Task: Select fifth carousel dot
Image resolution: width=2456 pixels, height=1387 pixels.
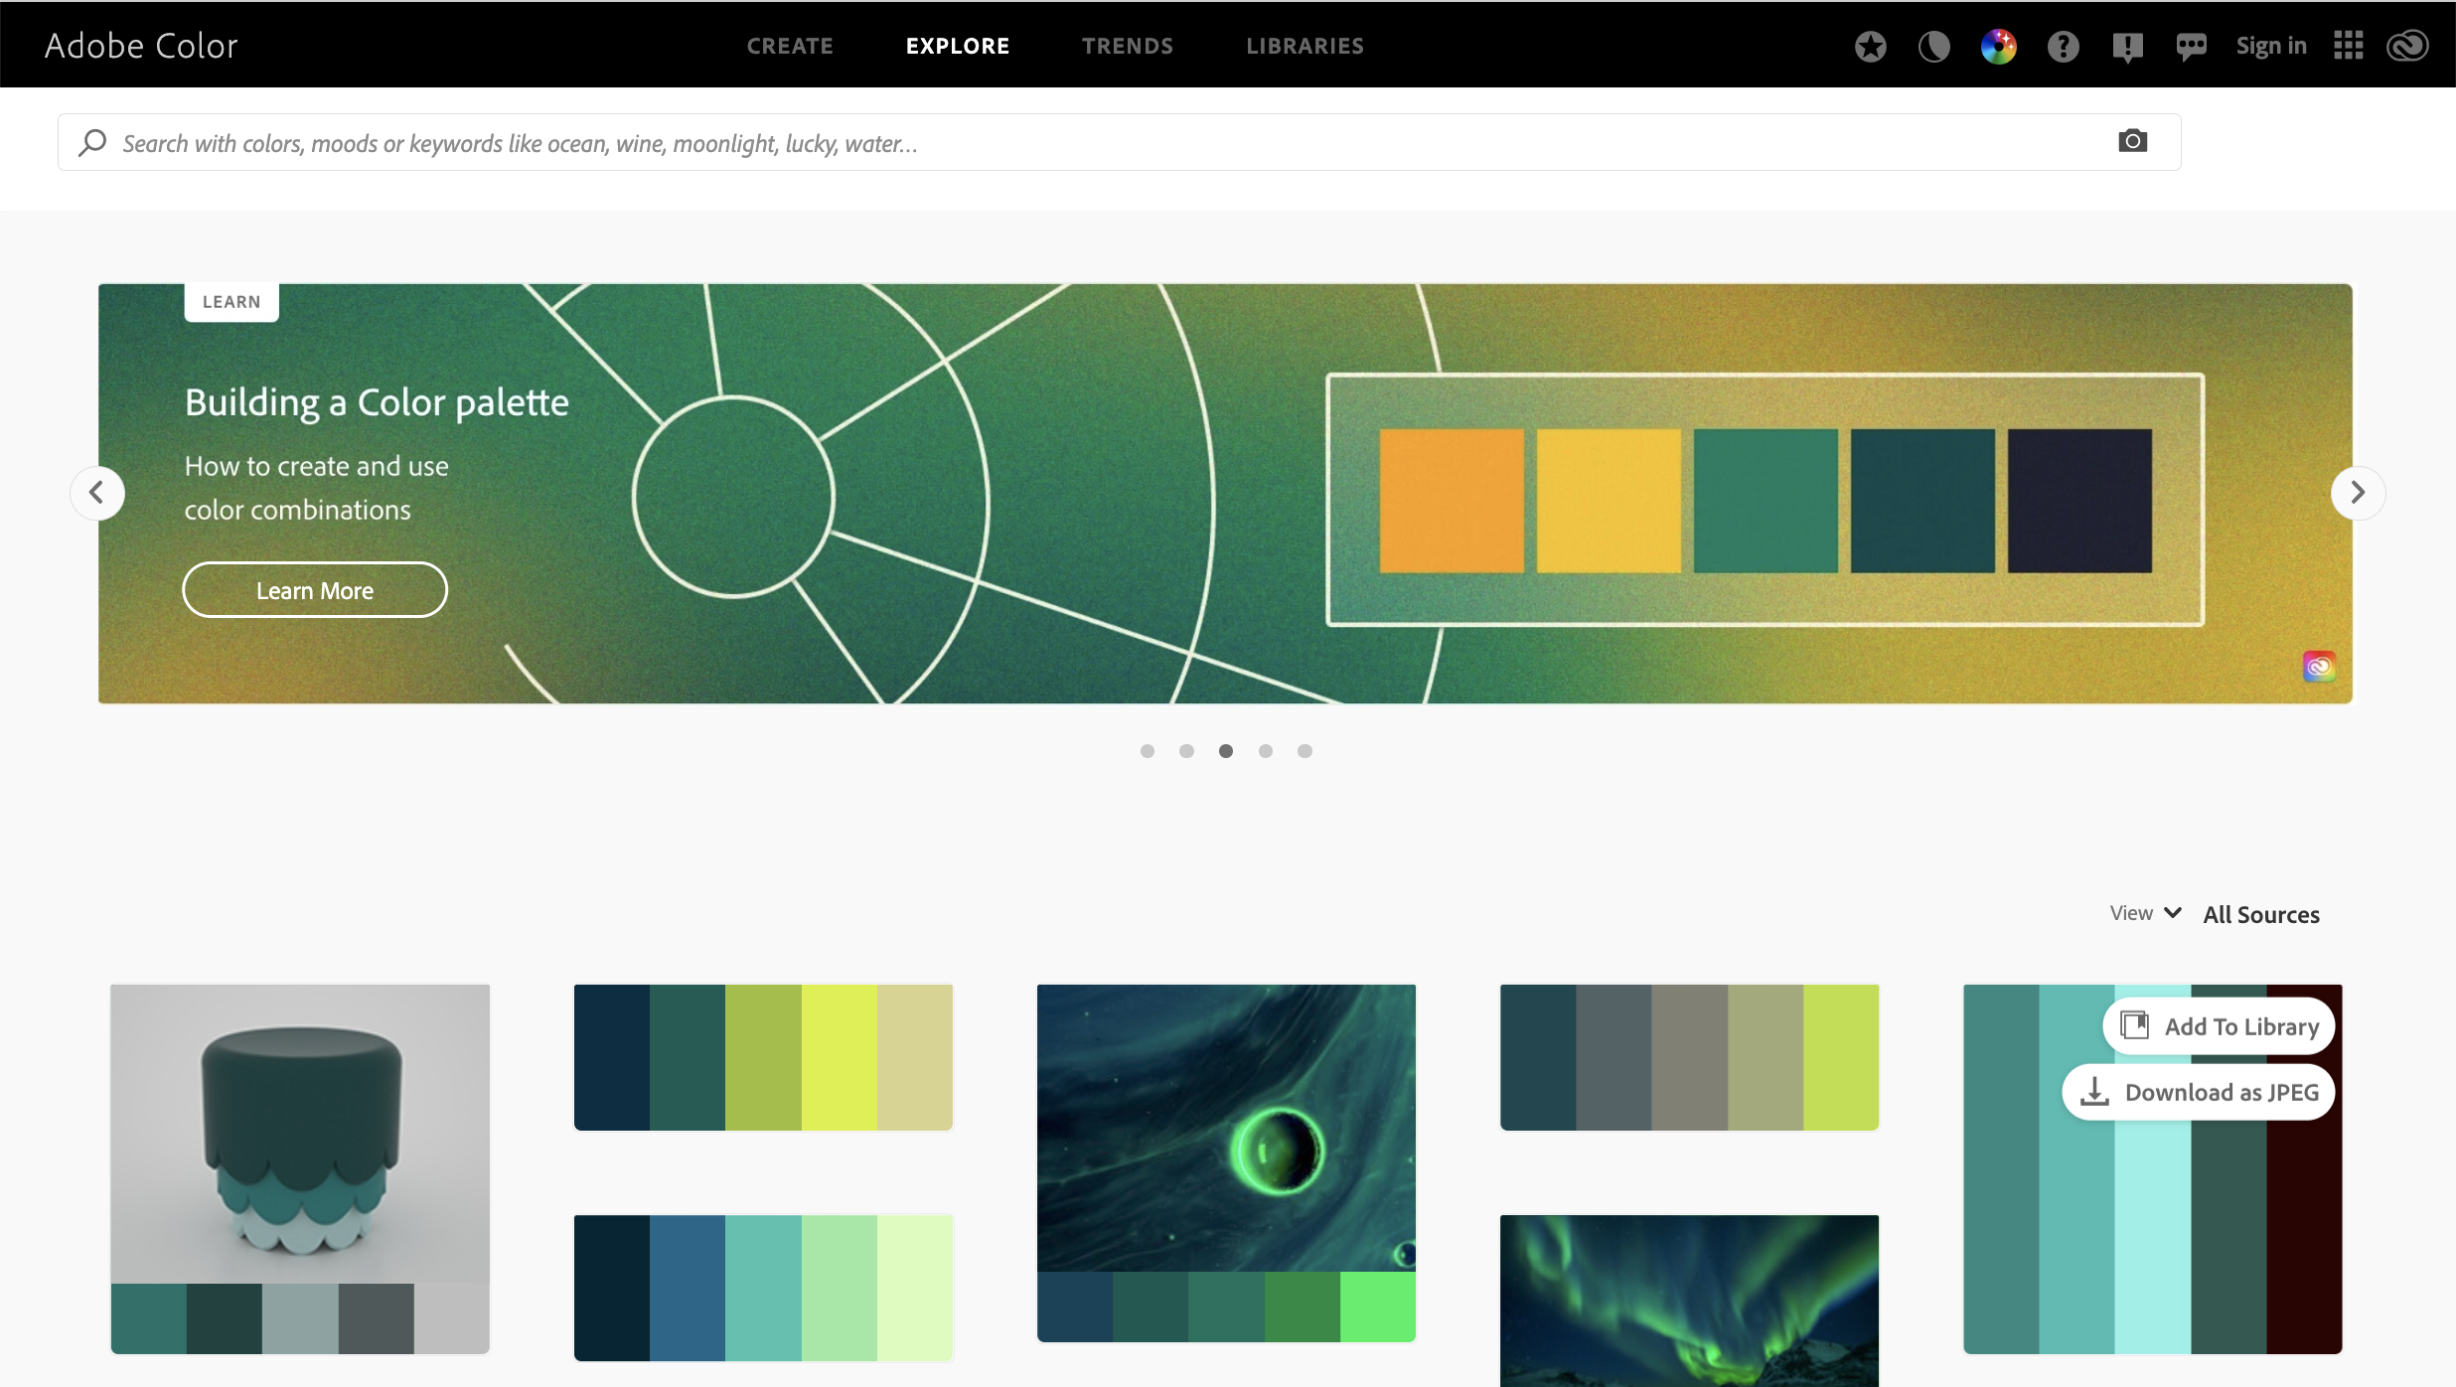Action: pyautogui.click(x=1305, y=751)
